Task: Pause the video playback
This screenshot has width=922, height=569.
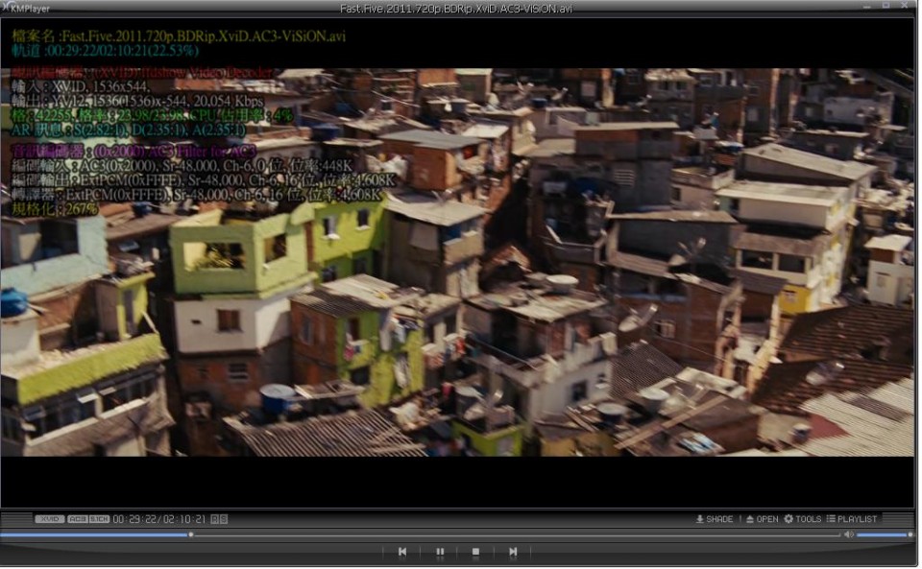Action: tap(440, 552)
